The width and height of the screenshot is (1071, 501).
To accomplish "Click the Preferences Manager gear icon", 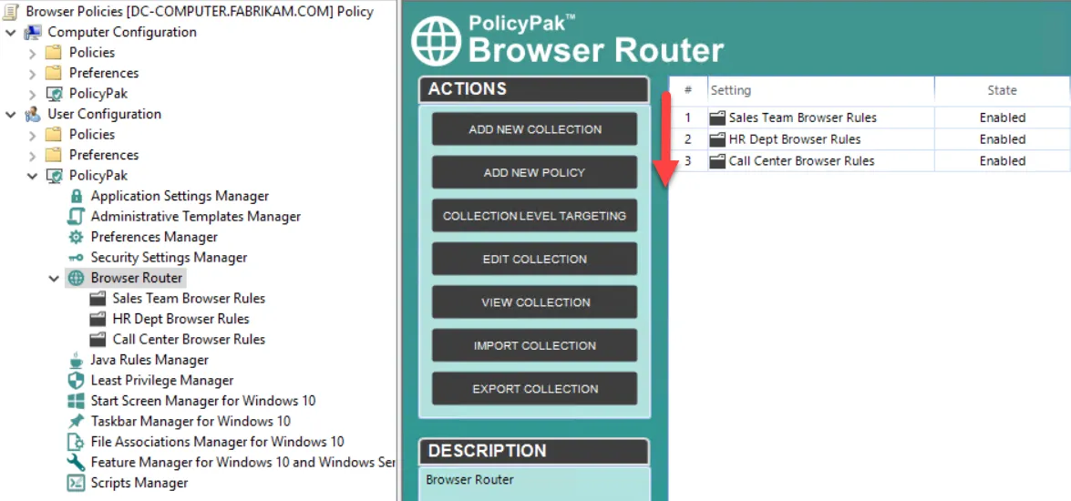I will click(76, 237).
